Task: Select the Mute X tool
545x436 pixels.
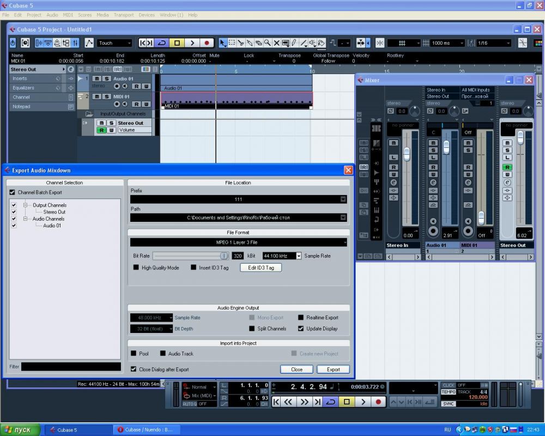Action: click(x=277, y=43)
